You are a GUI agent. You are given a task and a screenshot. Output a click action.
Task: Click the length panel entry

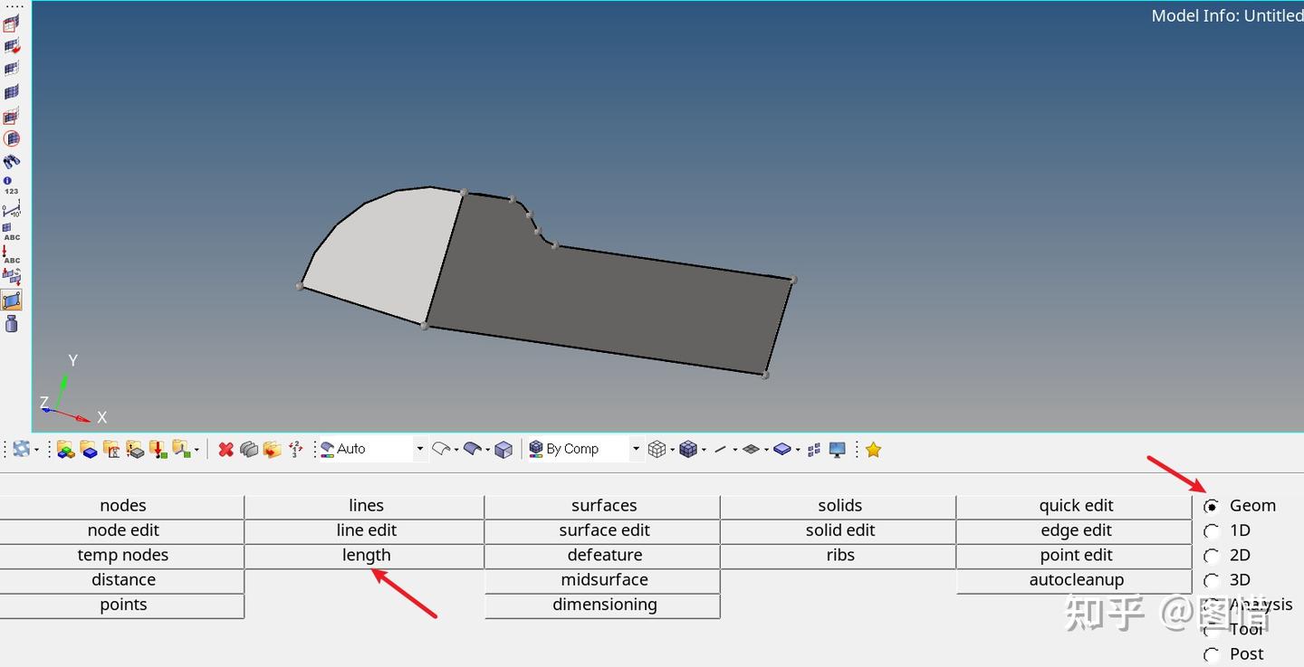[366, 555]
